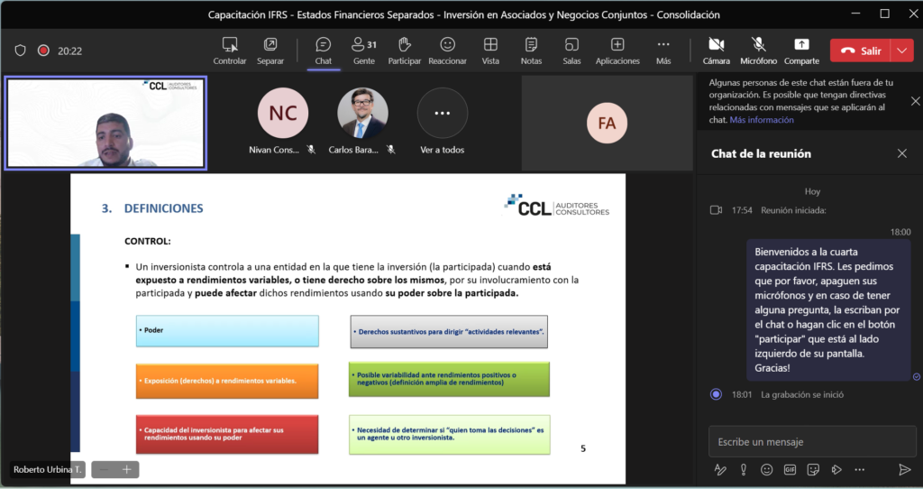Open more compose options ellipsis
The width and height of the screenshot is (923, 489).
[859, 469]
